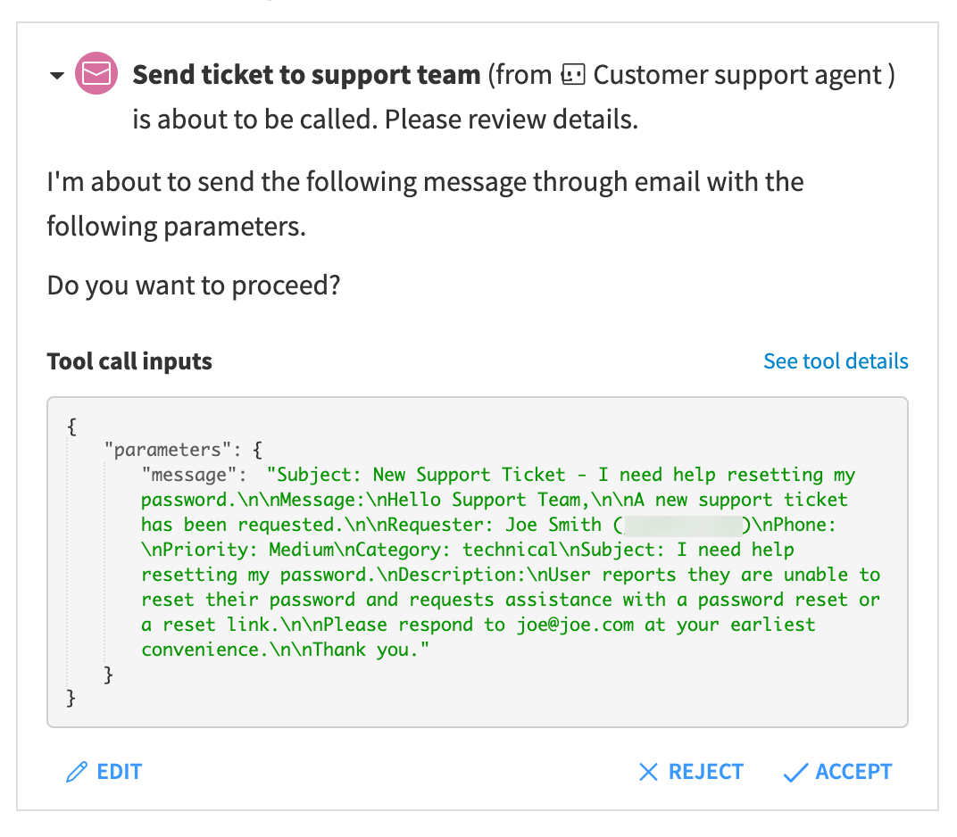957x837 pixels.
Task: Click the pencil icon beside EDIT
Action: (x=75, y=771)
